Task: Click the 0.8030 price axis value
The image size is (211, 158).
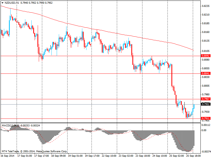Action: pyautogui.click(x=206, y=77)
